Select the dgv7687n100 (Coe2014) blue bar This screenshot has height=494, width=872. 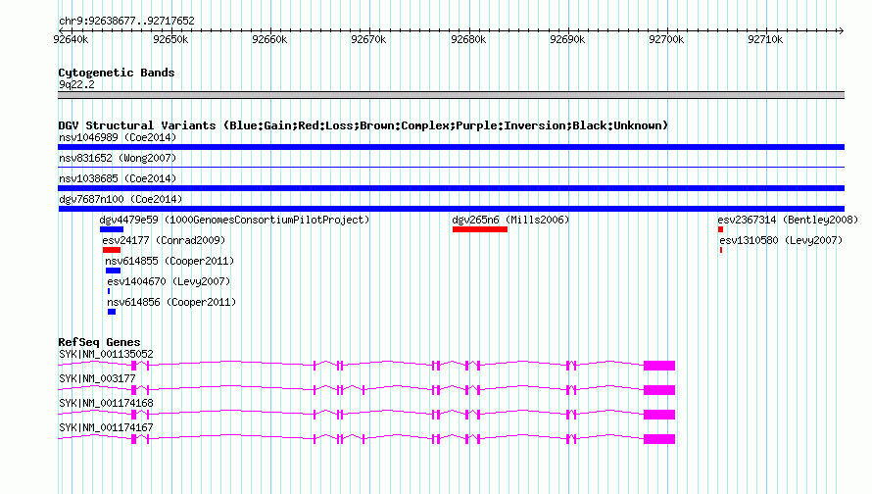[451, 209]
